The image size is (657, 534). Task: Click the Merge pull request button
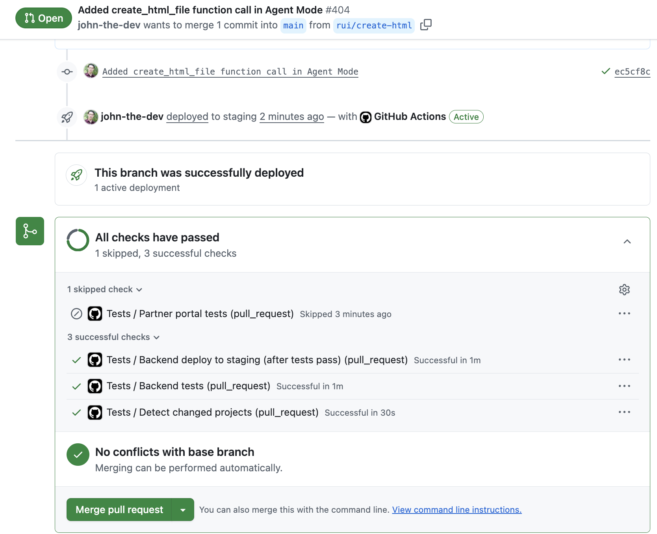(119, 510)
